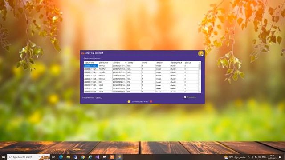This screenshot has height=160, width=285.
Task: Open Internet Explorer from the taskbar
Action: click(90, 157)
